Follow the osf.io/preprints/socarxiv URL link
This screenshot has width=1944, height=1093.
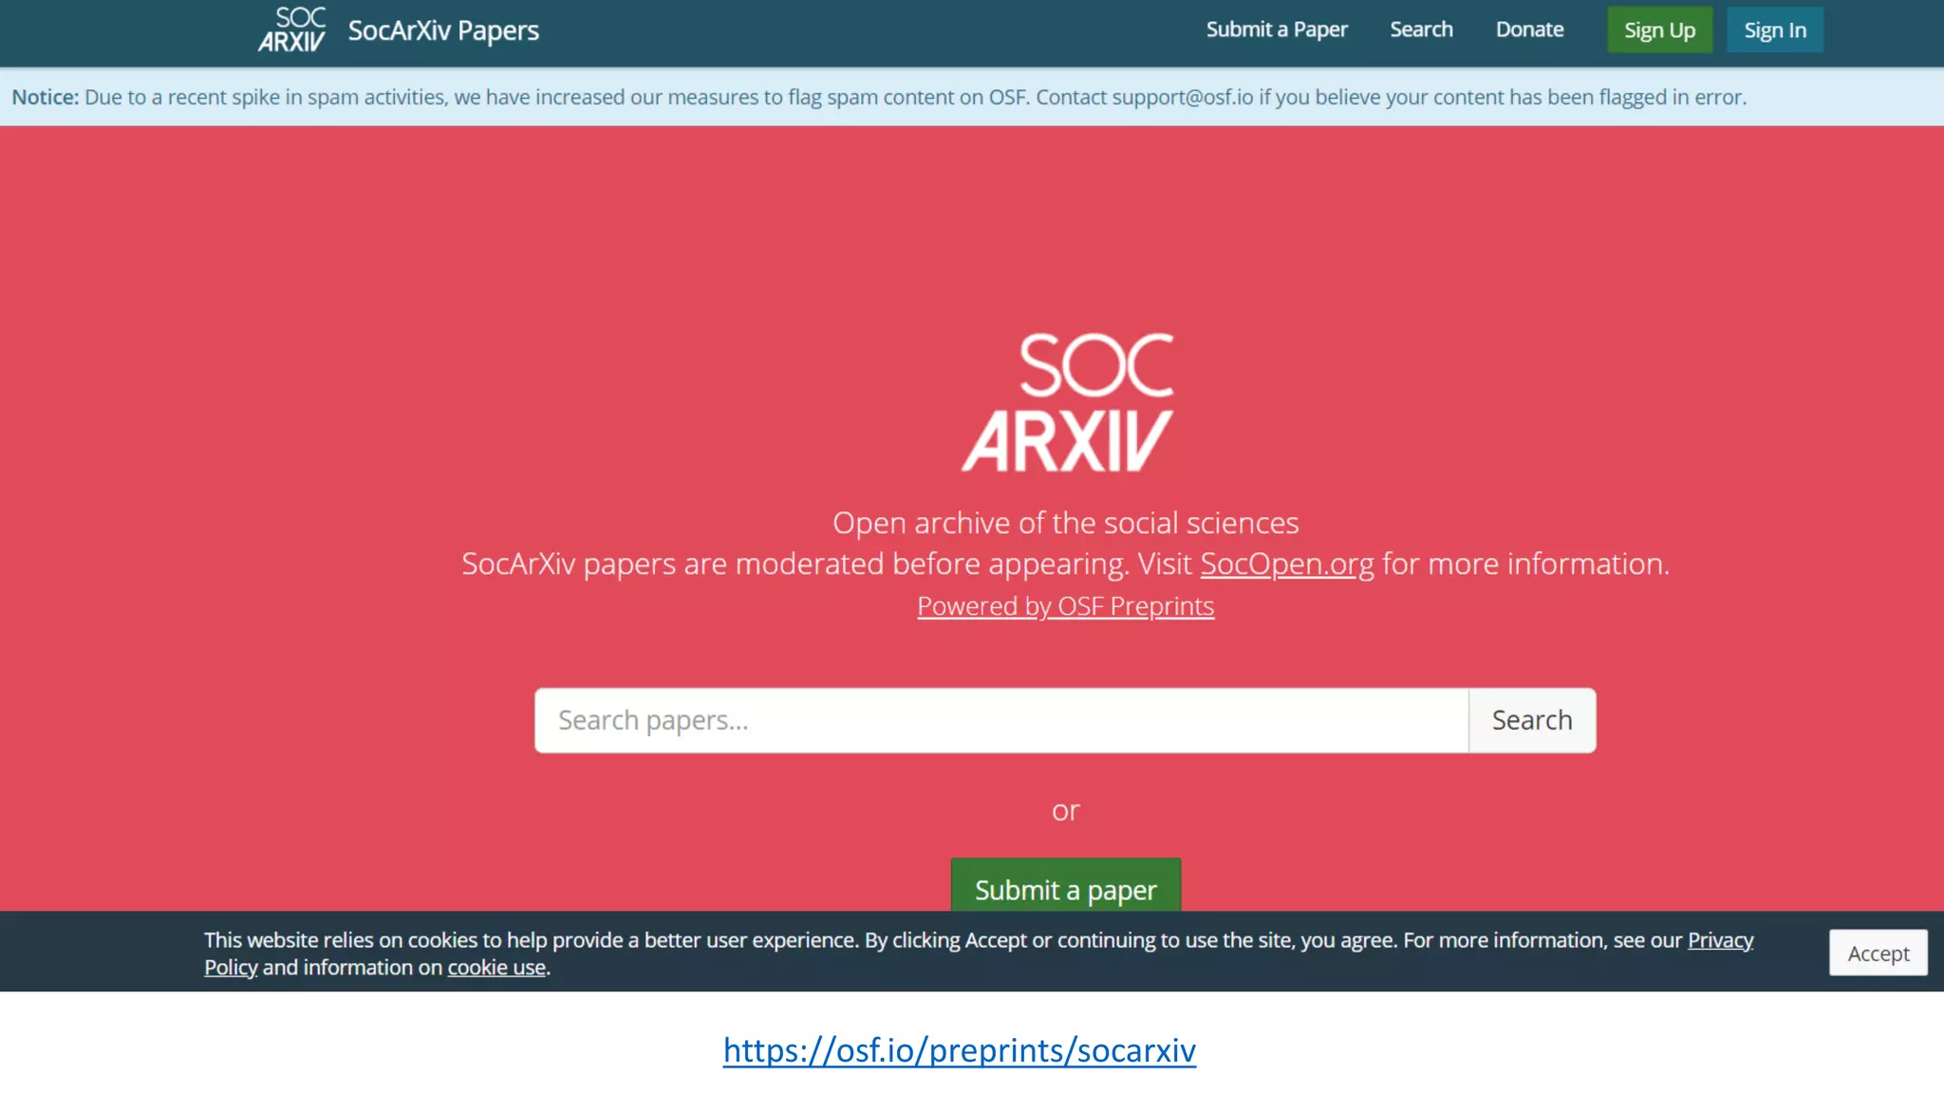point(959,1050)
